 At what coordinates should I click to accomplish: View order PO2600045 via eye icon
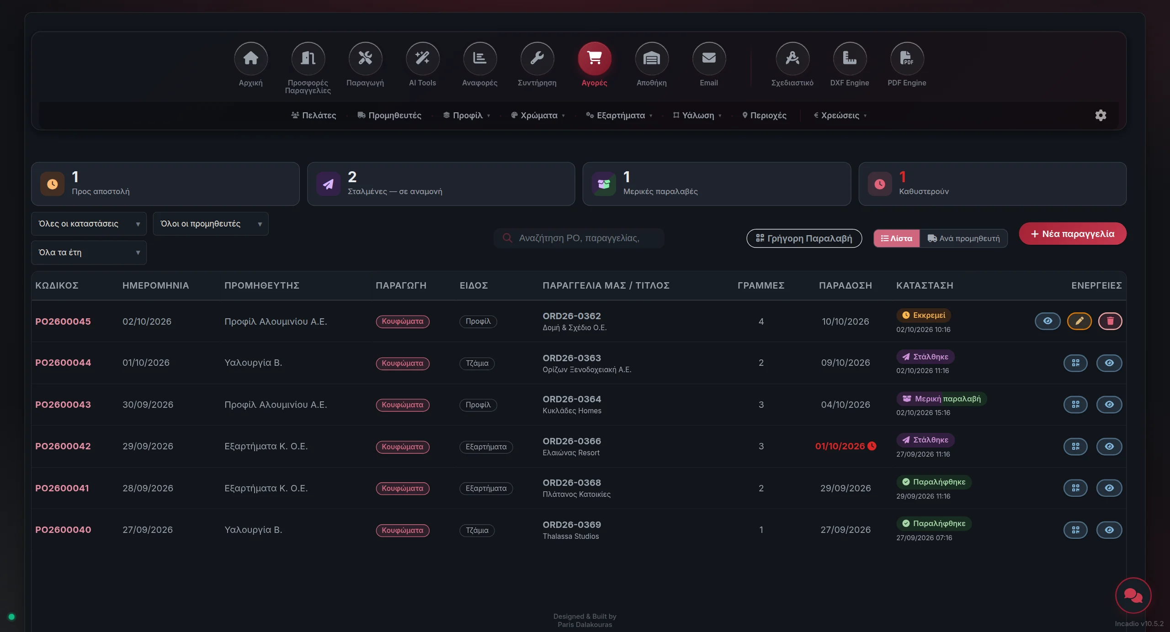click(x=1048, y=321)
